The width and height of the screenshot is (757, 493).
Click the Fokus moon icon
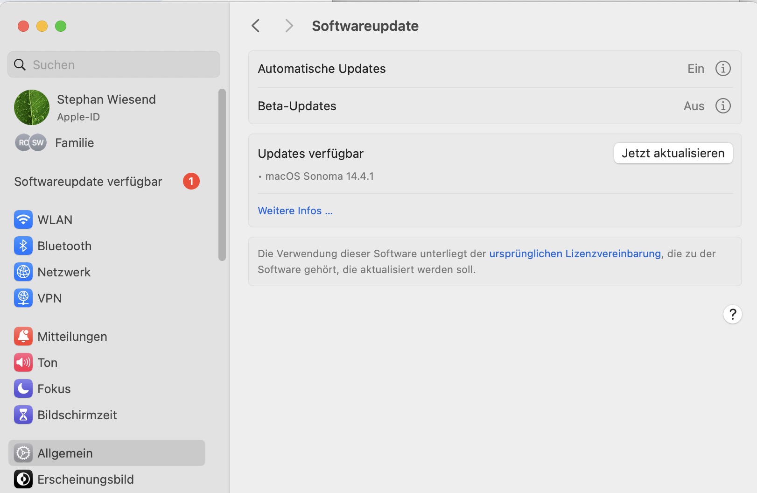[x=23, y=388]
